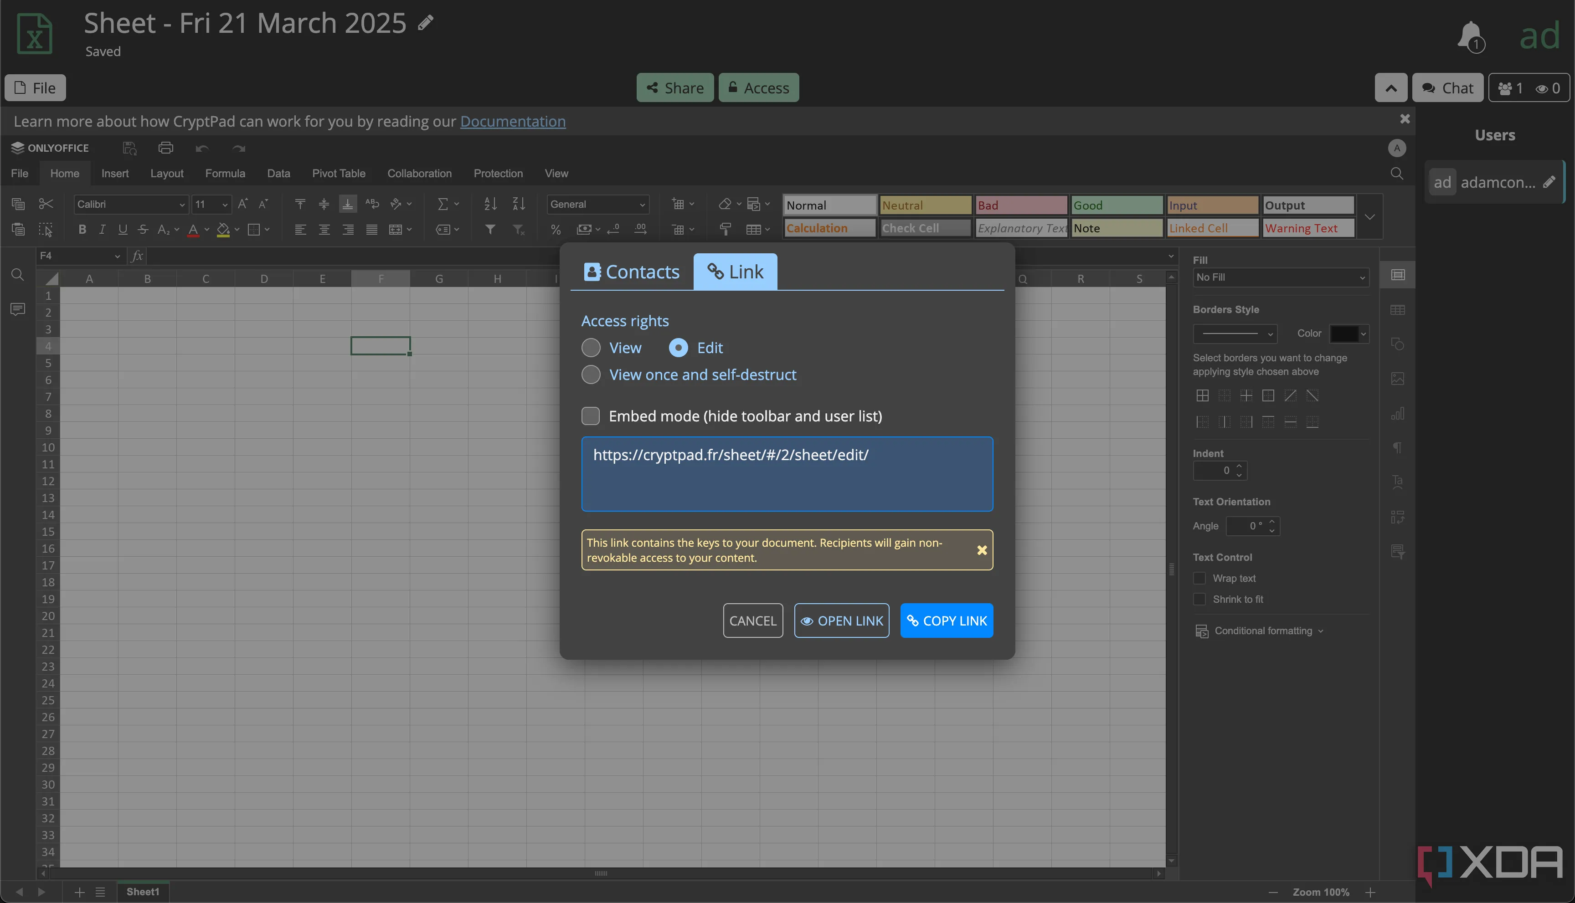Click the align top icon
Image resolution: width=1575 pixels, height=903 pixels.
[300, 204]
